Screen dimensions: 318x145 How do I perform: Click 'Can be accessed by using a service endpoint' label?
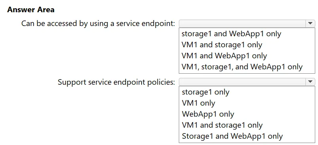click(98, 24)
